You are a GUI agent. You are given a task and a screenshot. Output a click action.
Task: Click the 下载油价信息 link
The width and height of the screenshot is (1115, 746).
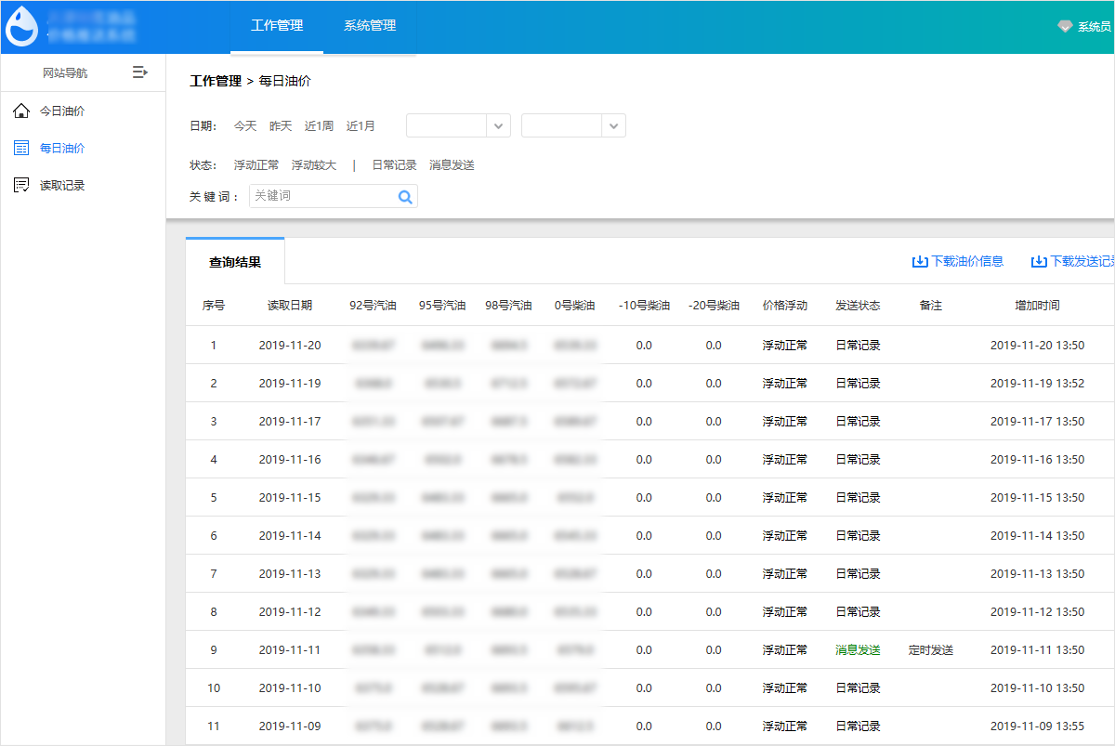[x=967, y=262]
